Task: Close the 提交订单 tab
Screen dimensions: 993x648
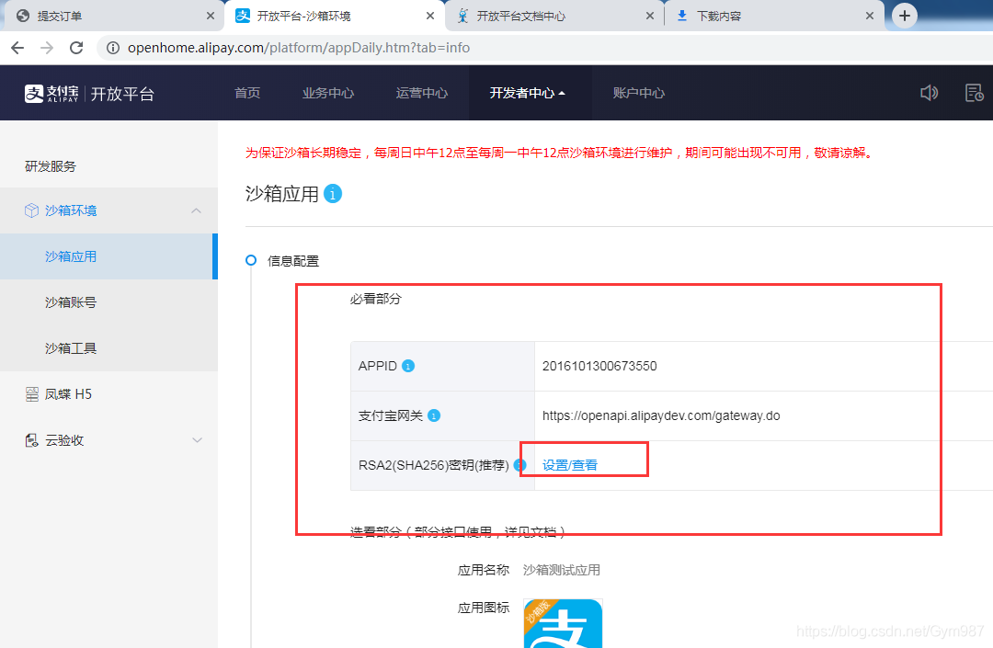Action: [211, 16]
